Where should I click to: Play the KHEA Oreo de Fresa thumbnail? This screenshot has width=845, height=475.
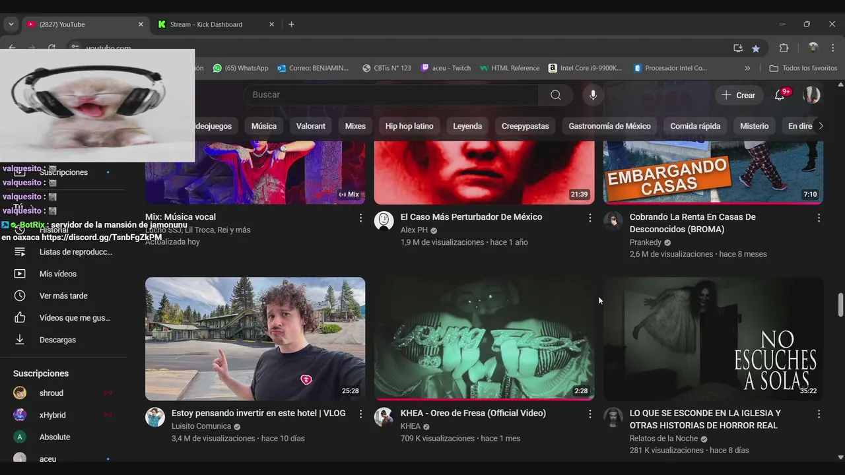click(x=484, y=338)
